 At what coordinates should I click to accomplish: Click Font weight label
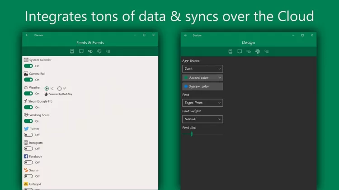click(191, 111)
